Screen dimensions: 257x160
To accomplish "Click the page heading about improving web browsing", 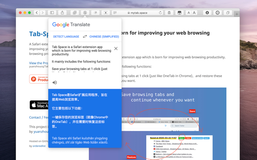I will coord(165,33).
